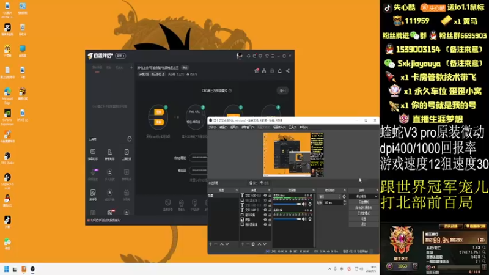
Task: Select the first underlined tab in 直播伴侣 left panel
Action: (97, 68)
